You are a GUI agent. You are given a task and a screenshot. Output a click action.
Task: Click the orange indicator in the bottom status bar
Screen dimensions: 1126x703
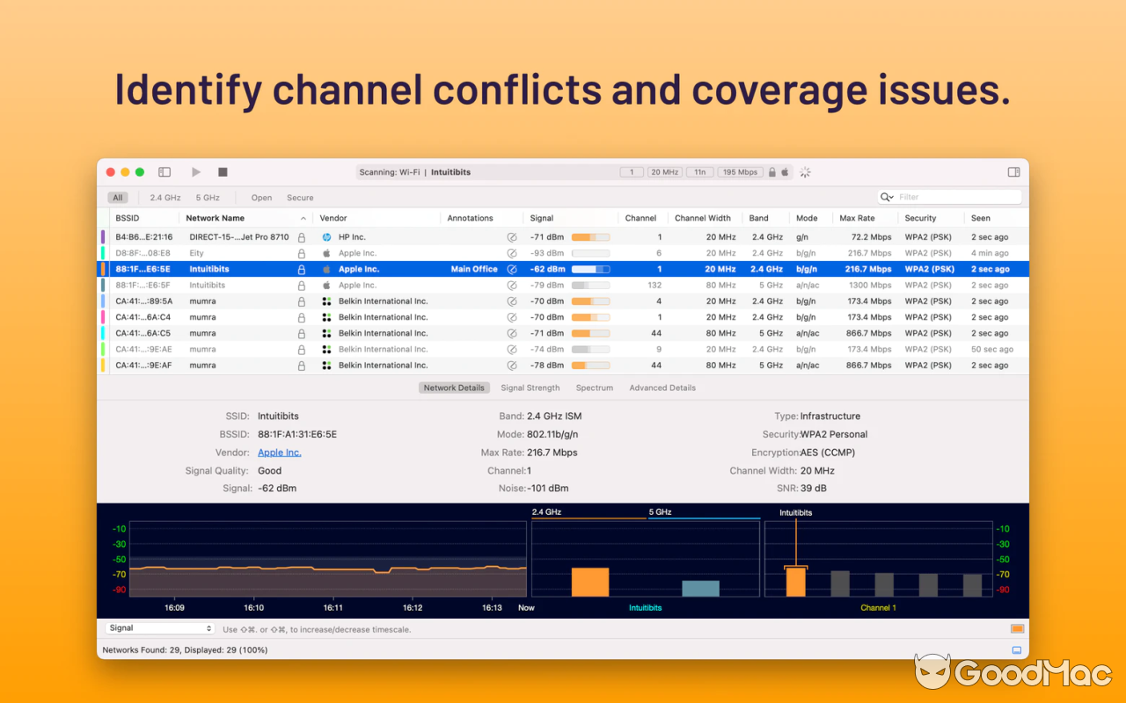1017,628
